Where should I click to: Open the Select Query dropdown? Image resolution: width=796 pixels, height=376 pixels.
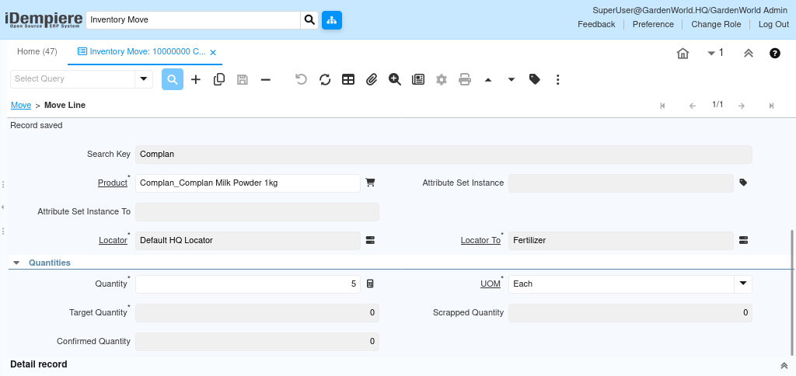(144, 79)
